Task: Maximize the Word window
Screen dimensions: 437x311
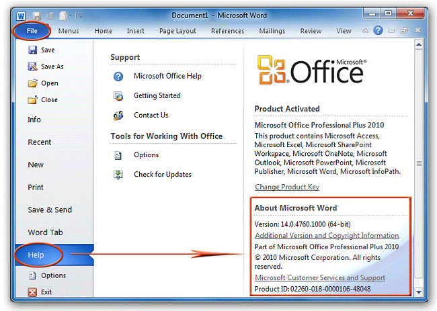Action: point(388,13)
